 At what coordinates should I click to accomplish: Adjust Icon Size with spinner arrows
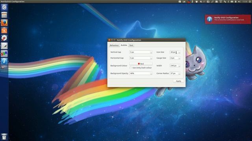point(180,52)
